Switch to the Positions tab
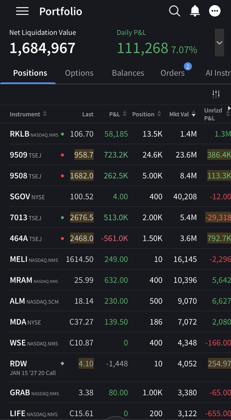The width and height of the screenshot is (231, 420). pos(30,73)
